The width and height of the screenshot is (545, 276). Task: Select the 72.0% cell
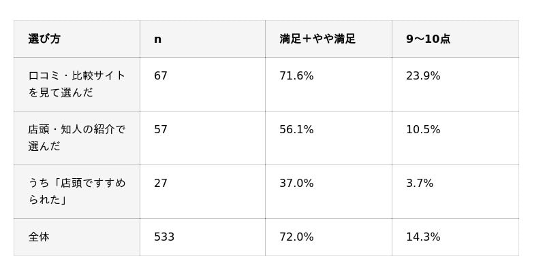coord(328,237)
